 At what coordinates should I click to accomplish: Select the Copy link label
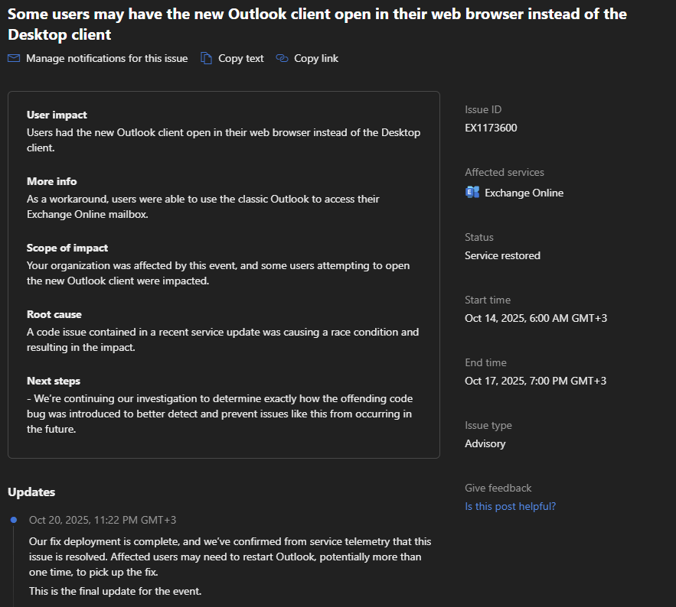315,58
